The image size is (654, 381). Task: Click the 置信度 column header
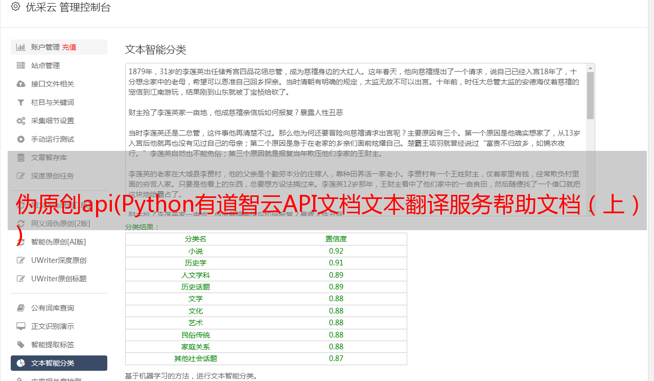click(x=336, y=239)
